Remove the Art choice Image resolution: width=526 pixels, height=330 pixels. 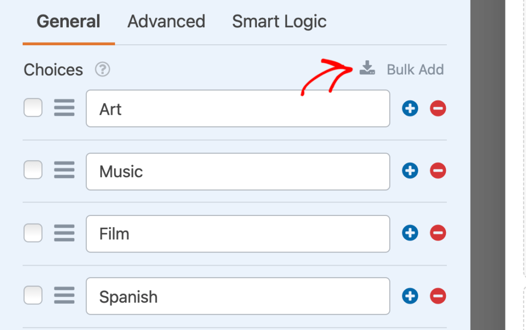coord(438,108)
